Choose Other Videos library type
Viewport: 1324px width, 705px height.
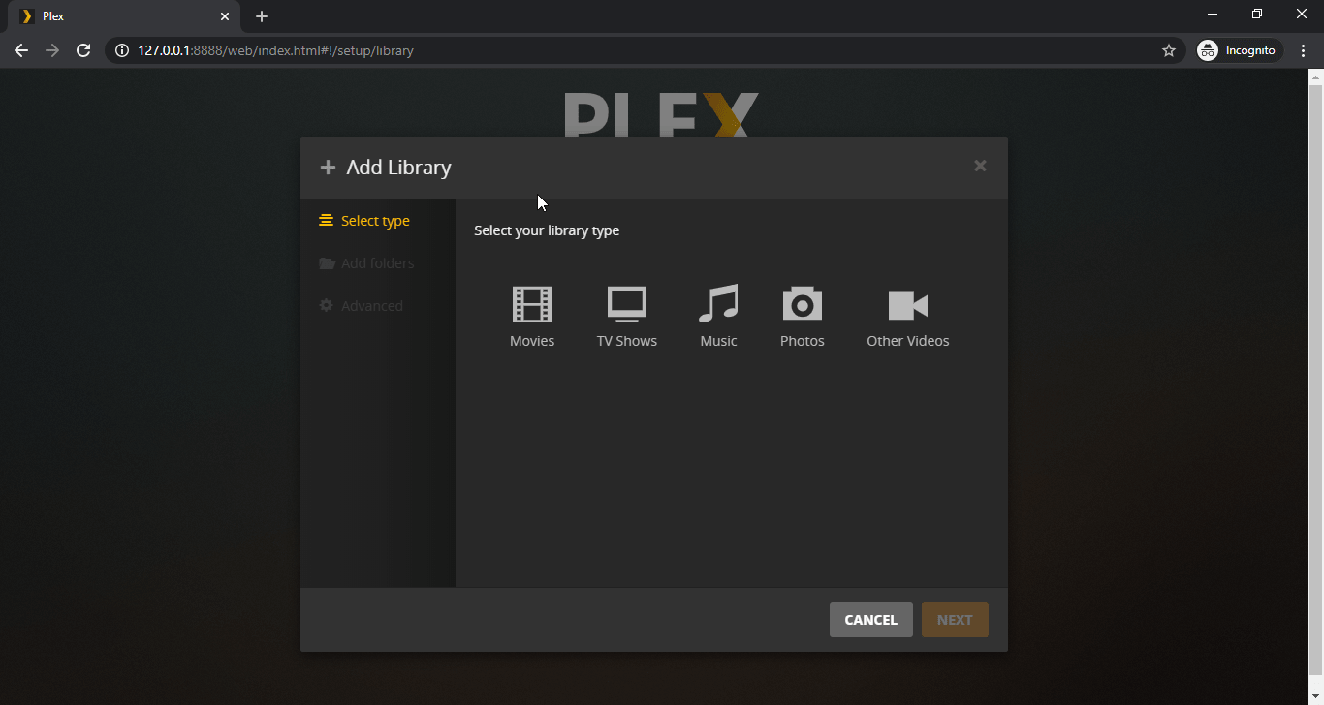click(907, 306)
